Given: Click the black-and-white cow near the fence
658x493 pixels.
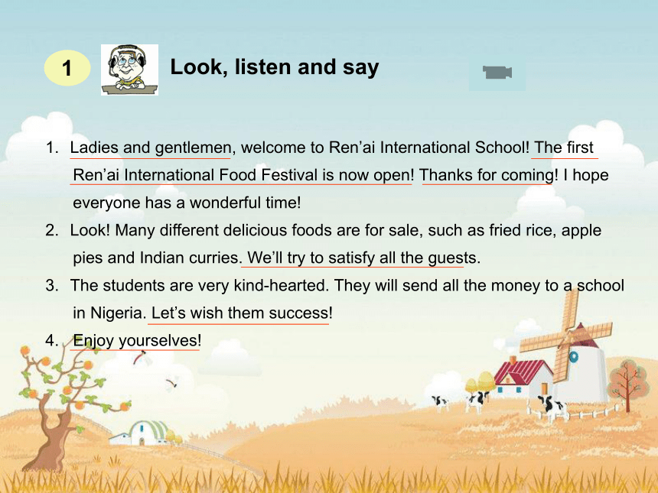Looking at the screenshot, I should tap(551, 406).
